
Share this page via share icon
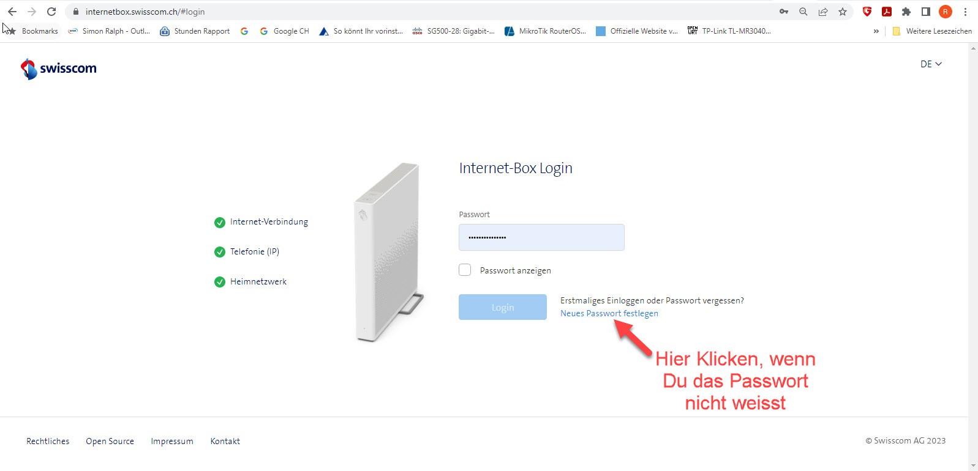(823, 12)
